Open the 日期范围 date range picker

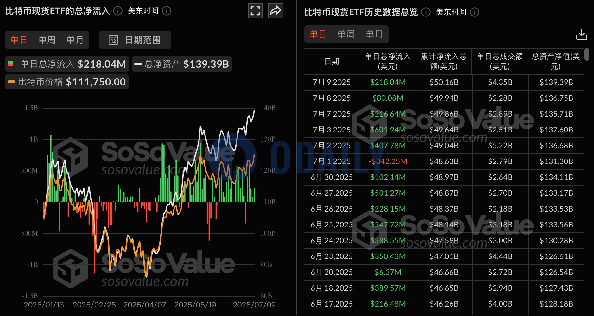pyautogui.click(x=135, y=40)
